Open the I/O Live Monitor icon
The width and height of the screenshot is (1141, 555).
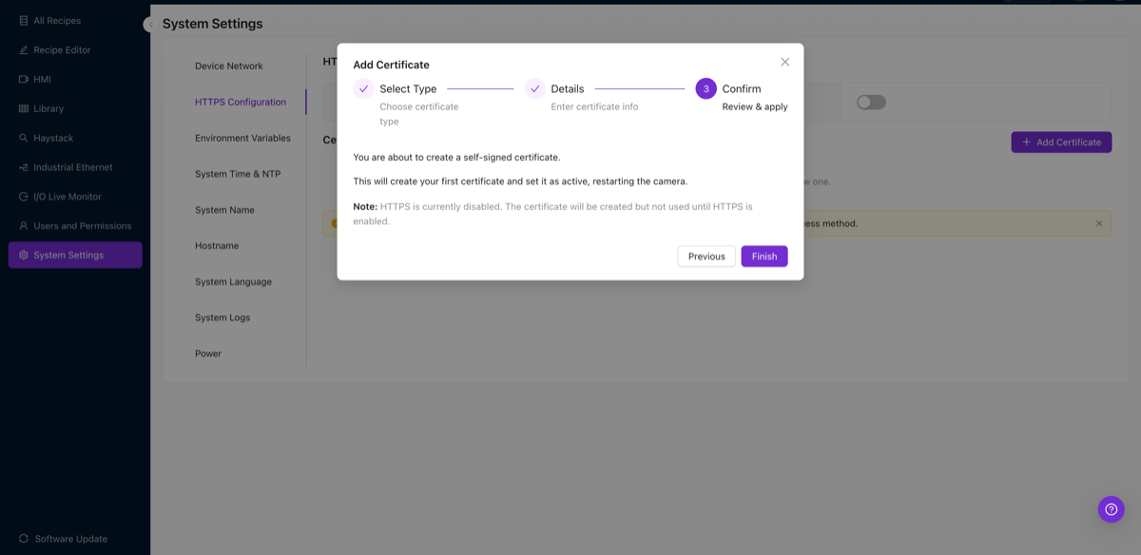tap(24, 196)
